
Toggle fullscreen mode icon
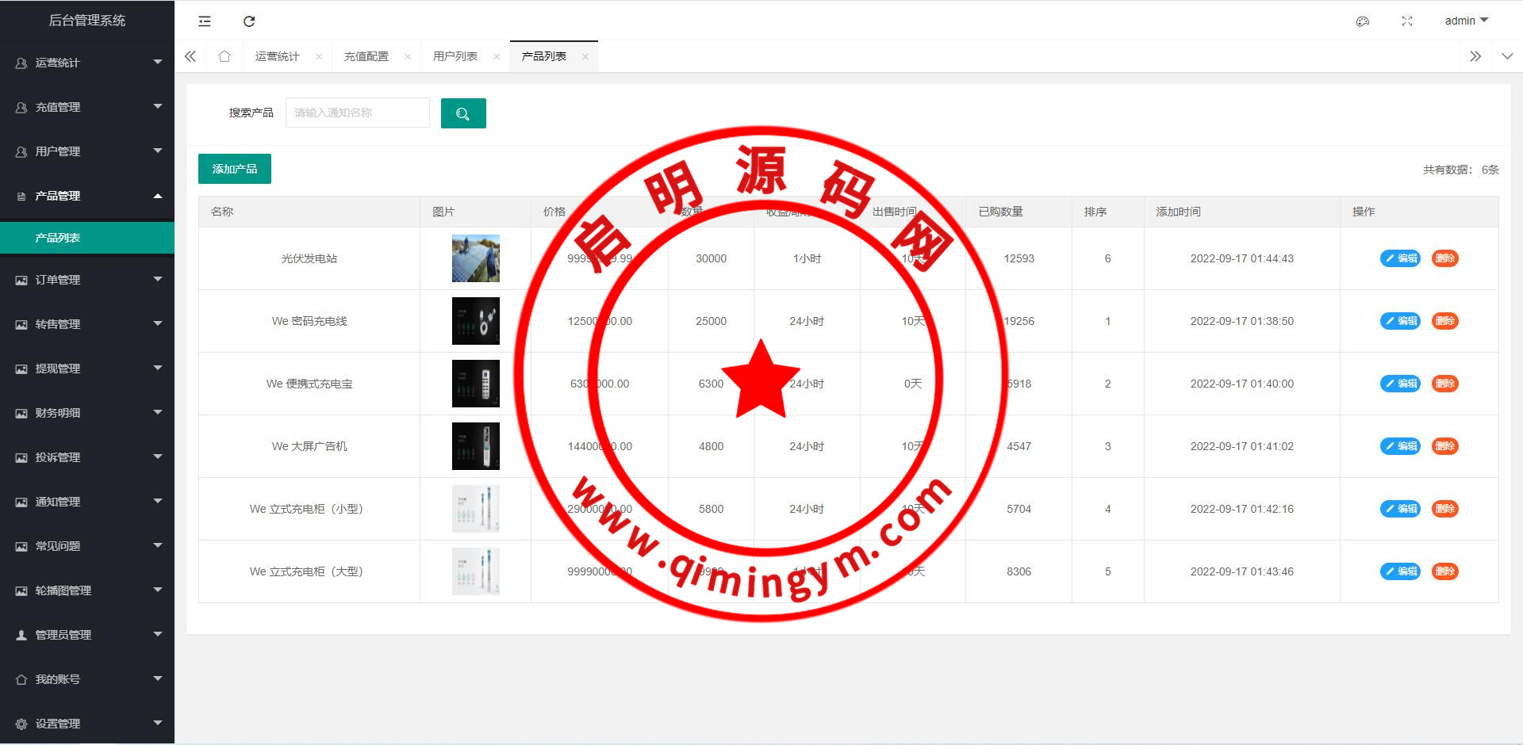(x=1407, y=21)
